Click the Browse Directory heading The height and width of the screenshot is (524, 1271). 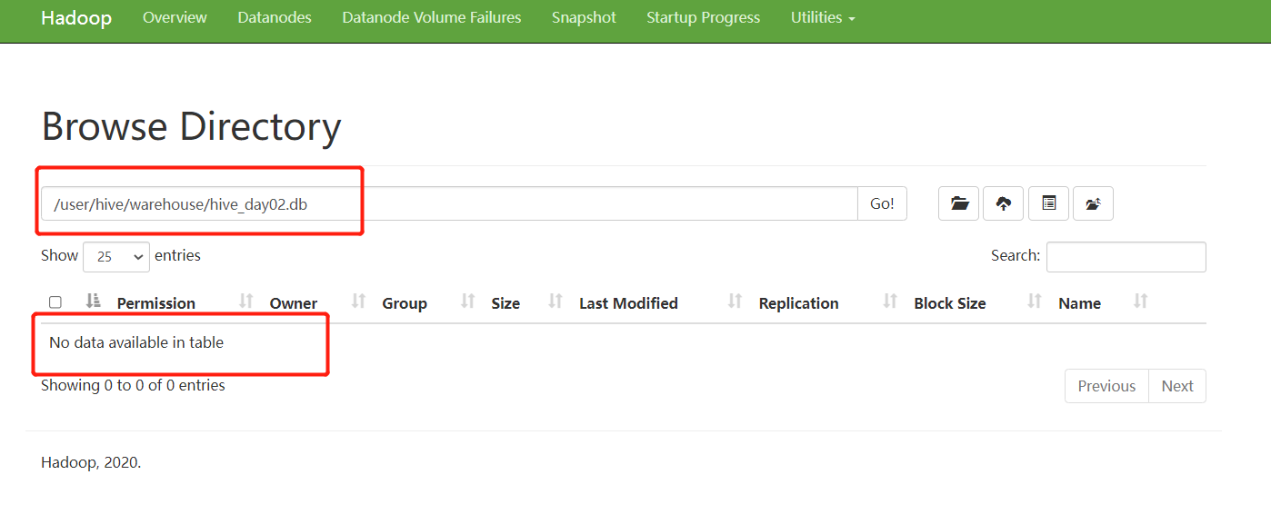191,126
